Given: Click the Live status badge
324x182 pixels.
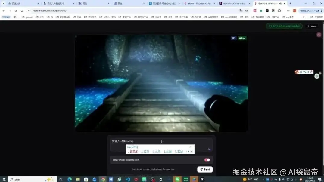Looking at the screenshot, I should pos(242,38).
